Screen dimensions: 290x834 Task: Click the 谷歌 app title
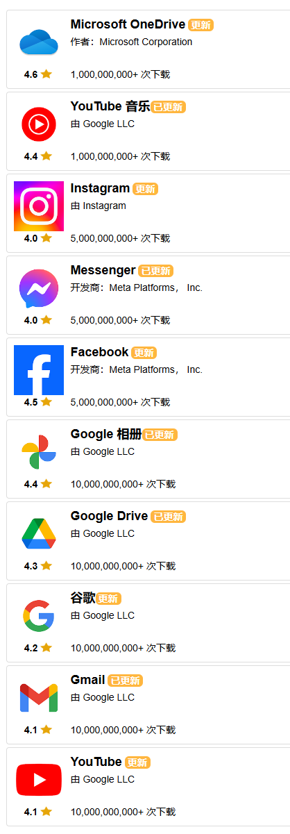83,598
